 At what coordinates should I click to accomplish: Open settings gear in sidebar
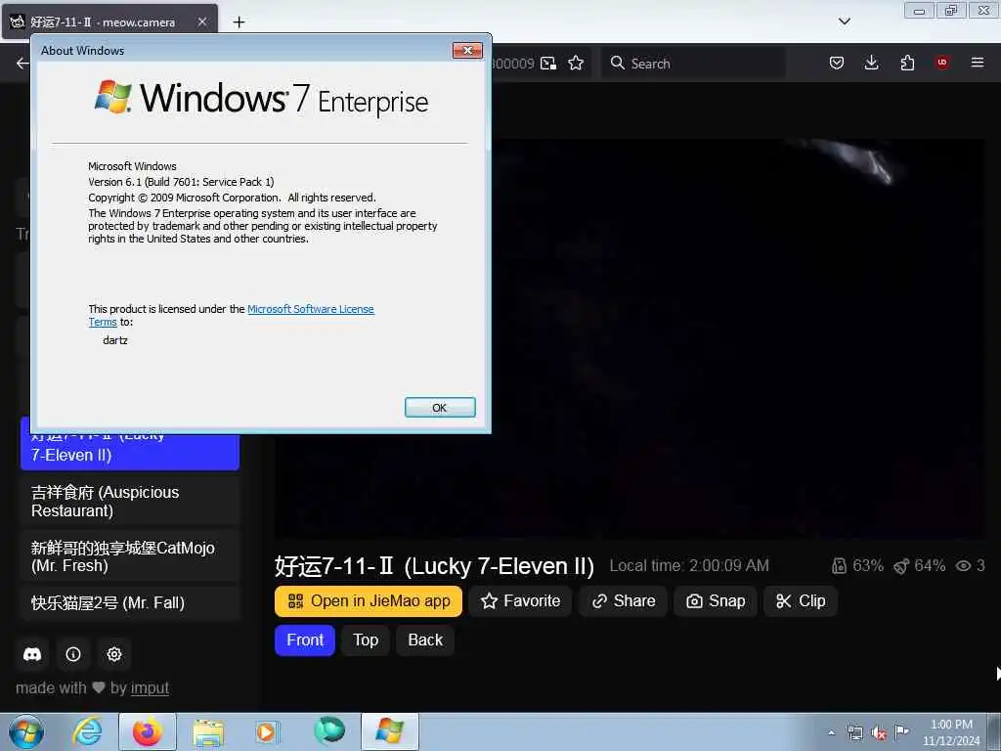(x=114, y=654)
